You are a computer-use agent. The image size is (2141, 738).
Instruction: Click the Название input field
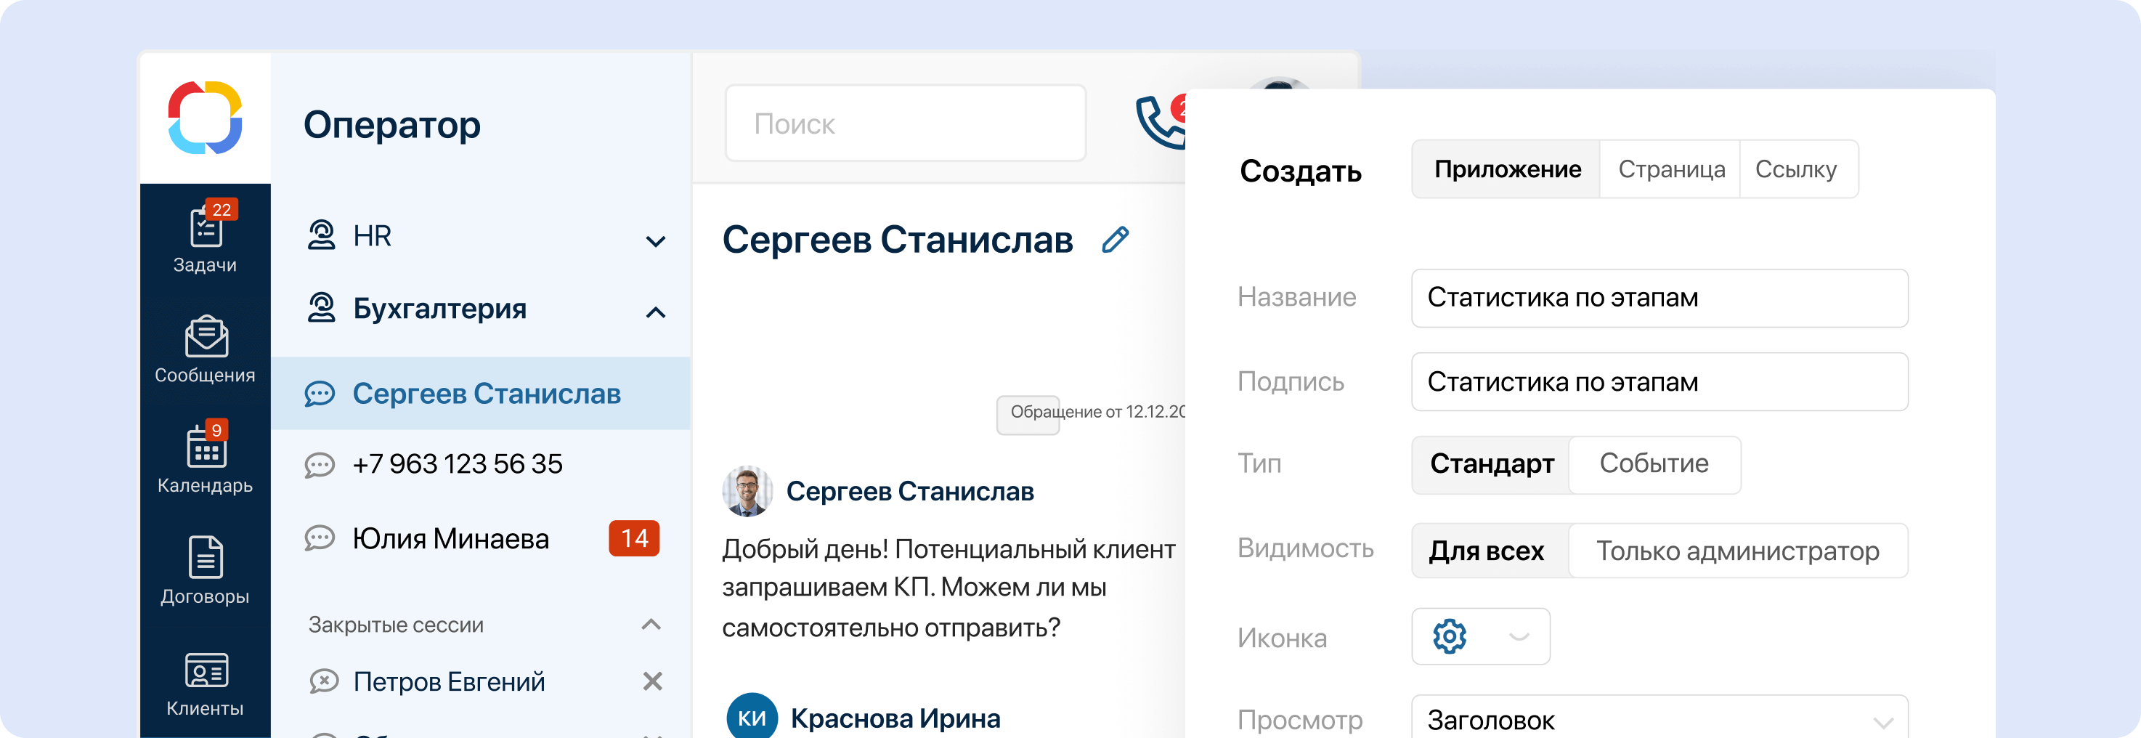[x=1659, y=298]
